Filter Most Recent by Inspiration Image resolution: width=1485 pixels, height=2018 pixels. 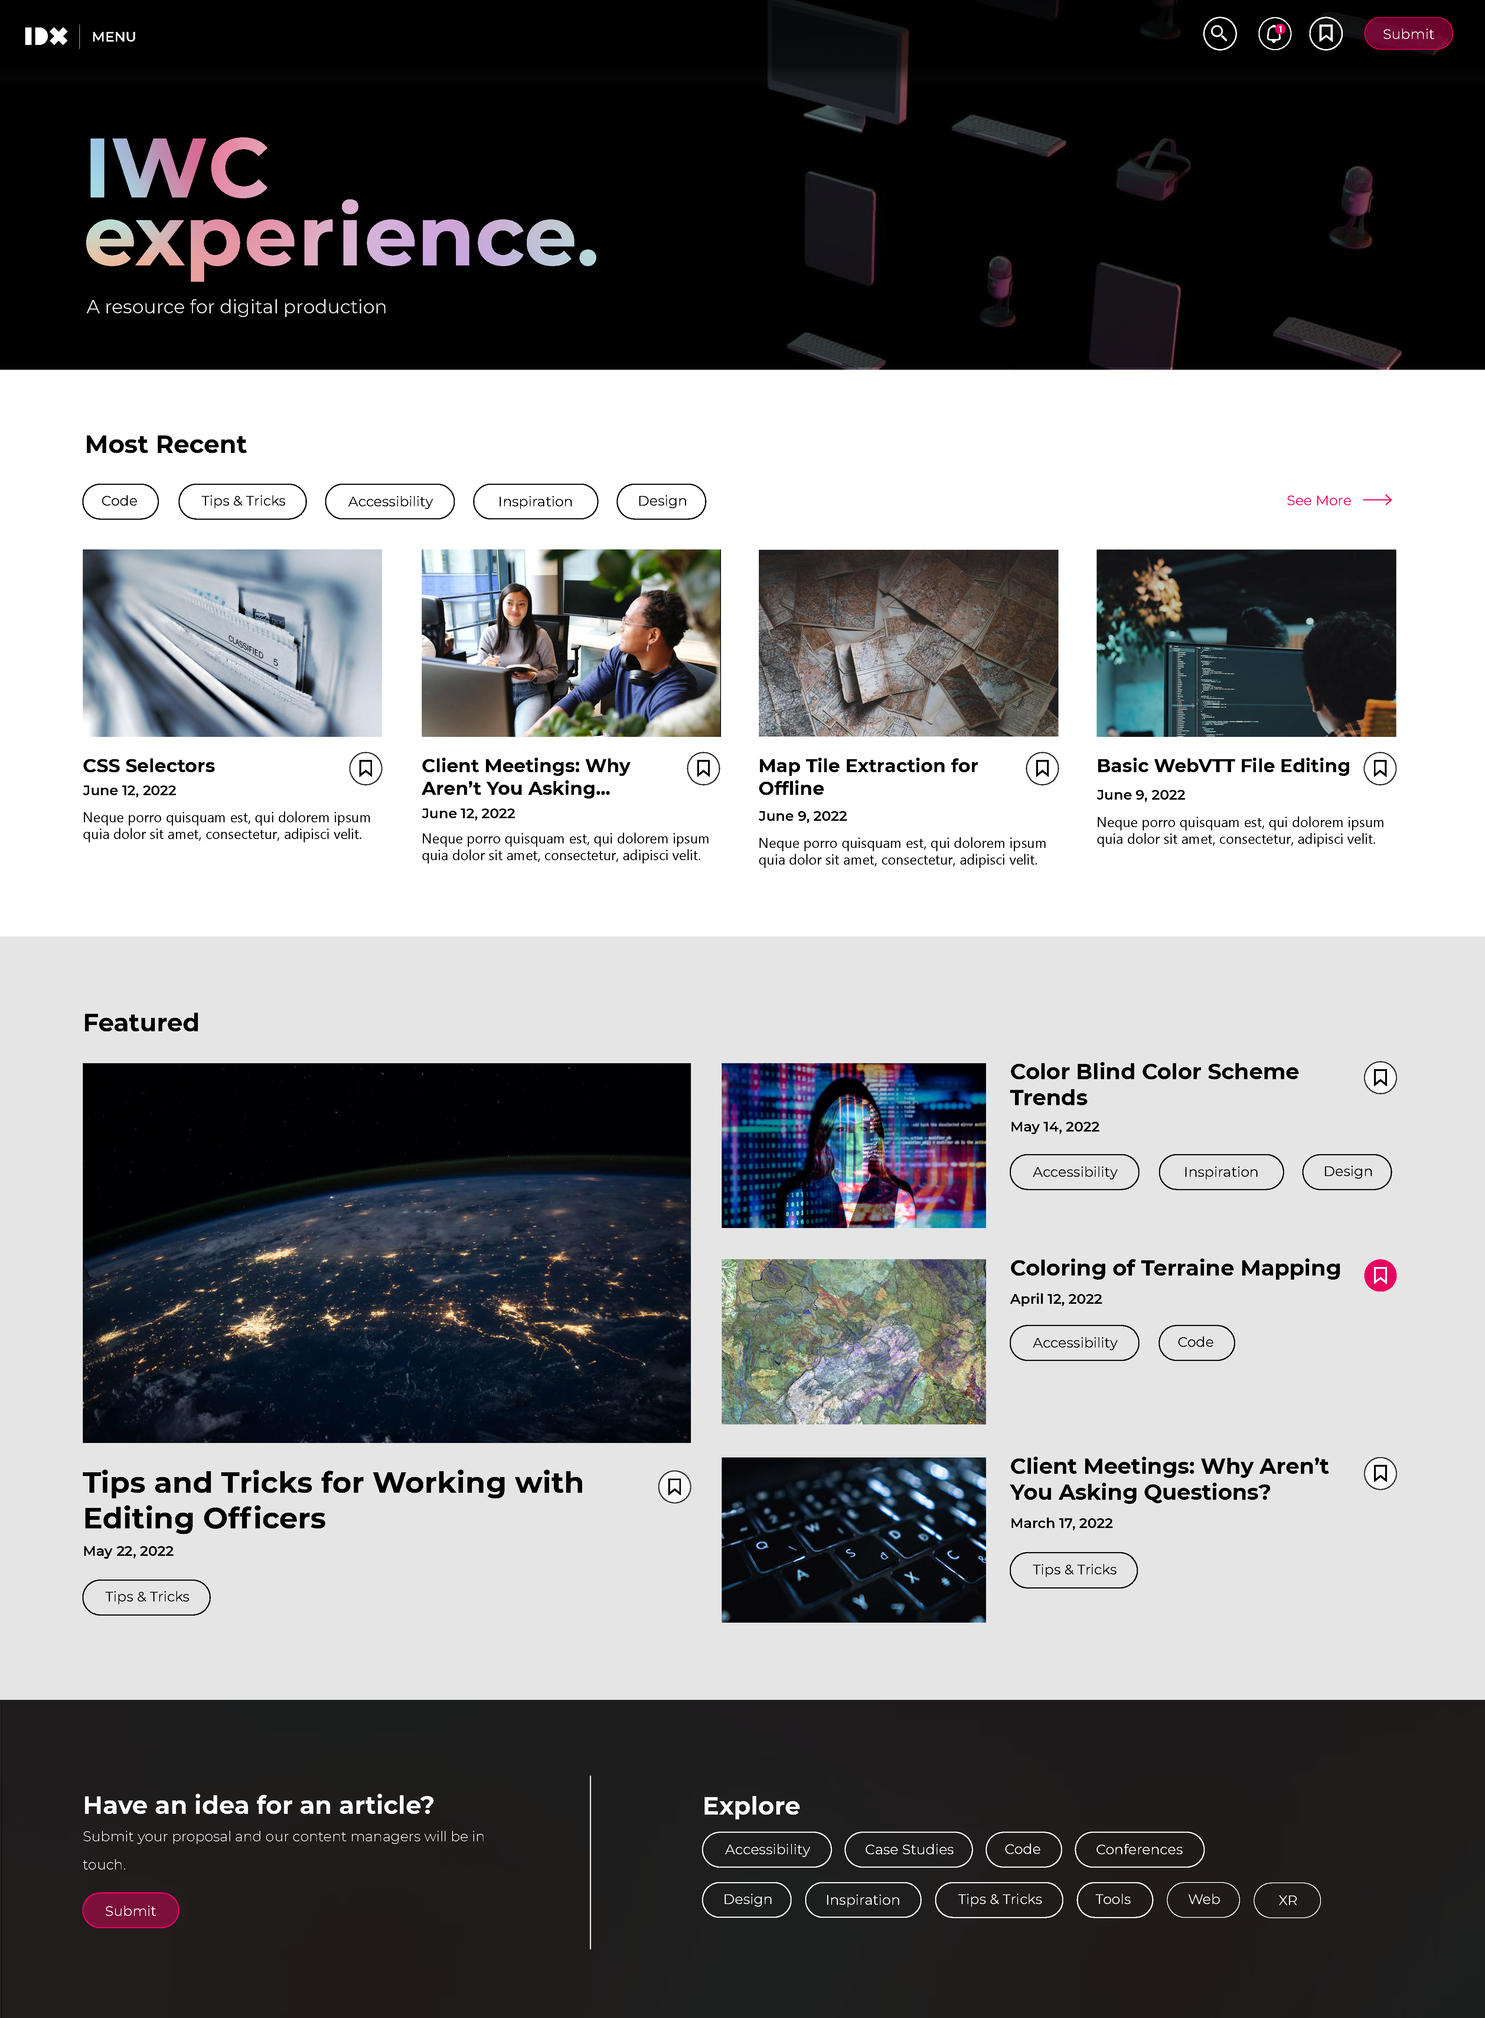[535, 502]
